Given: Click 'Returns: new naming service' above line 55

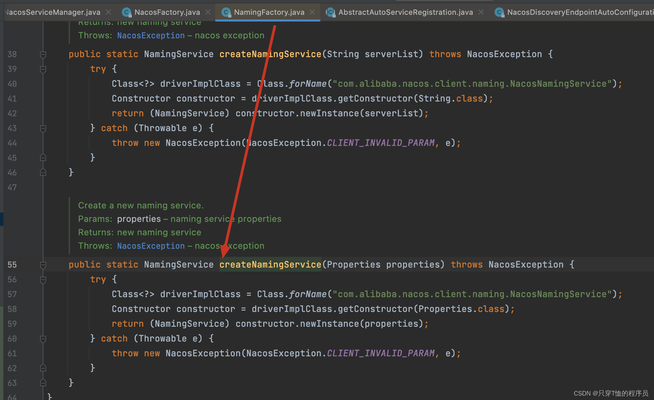Looking at the screenshot, I should pyautogui.click(x=140, y=232).
